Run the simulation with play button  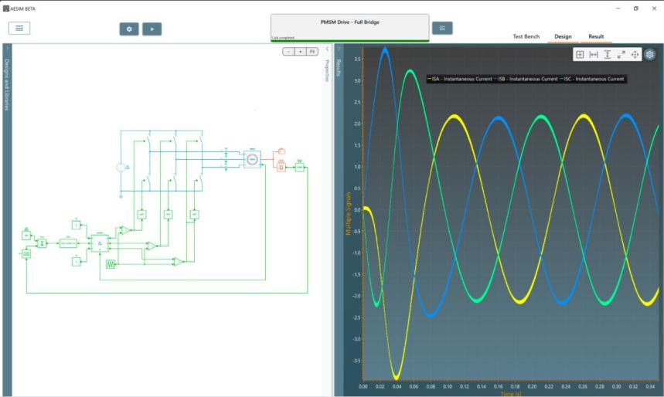(152, 29)
